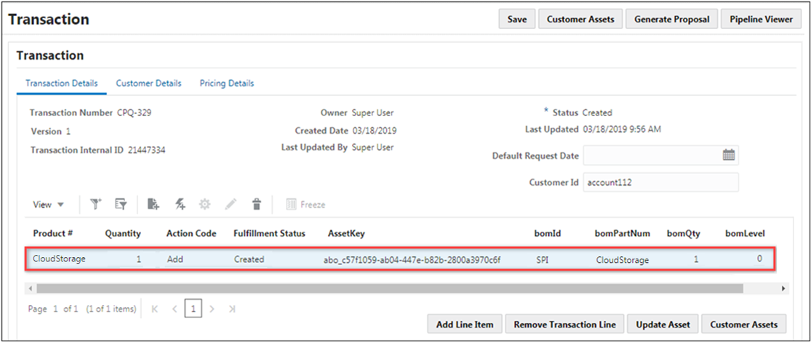This screenshot has height=342, width=811.
Task: Click the add filter funnel icon
Action: pos(96,205)
